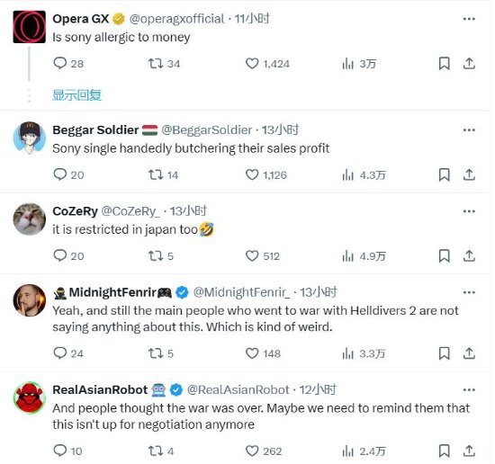This screenshot has width=495, height=464.
Task: Reply to CoZeRy's tweet
Action: pyautogui.click(x=60, y=255)
